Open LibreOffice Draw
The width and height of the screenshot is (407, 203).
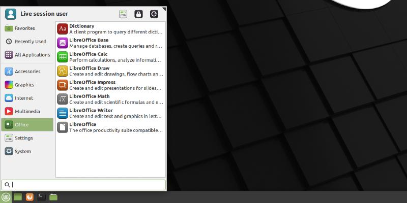coord(110,71)
